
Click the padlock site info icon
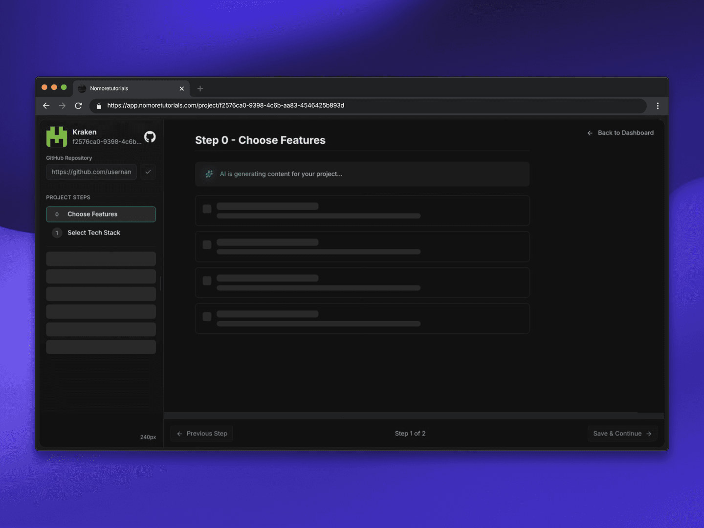coord(99,106)
